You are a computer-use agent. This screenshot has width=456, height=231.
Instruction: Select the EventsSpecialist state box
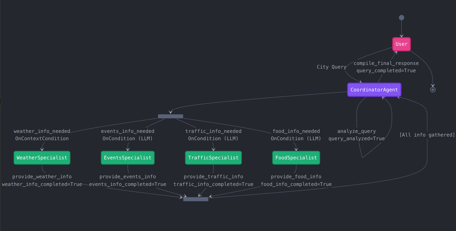[x=128, y=158]
